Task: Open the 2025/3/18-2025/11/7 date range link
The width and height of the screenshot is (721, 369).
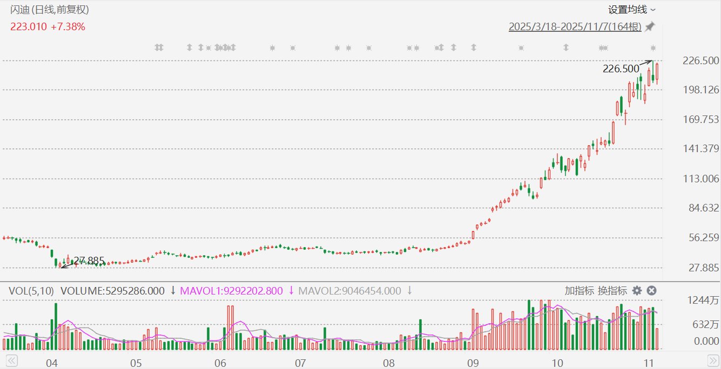Action: tap(575, 27)
